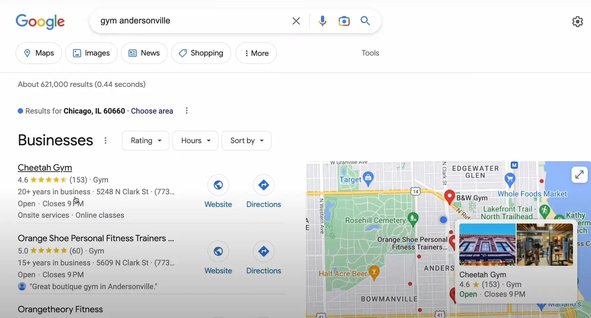
Task: Click the EDGEWATER GLEN label on map
Action: point(476,172)
